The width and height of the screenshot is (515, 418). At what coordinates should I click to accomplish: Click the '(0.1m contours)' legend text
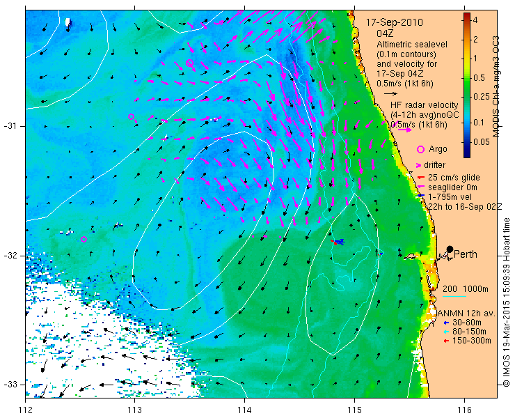pyautogui.click(x=406, y=54)
